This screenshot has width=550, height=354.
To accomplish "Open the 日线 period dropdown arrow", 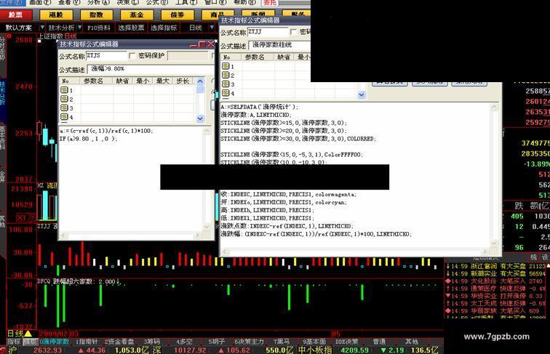I will point(212,27).
